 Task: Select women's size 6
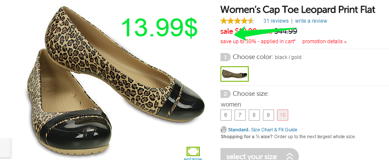point(226,115)
